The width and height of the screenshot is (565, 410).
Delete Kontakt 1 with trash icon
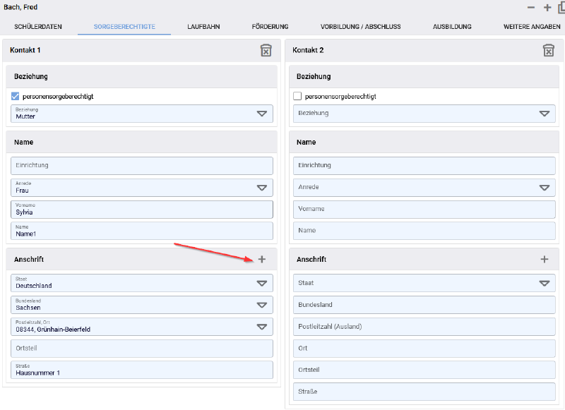(x=266, y=50)
